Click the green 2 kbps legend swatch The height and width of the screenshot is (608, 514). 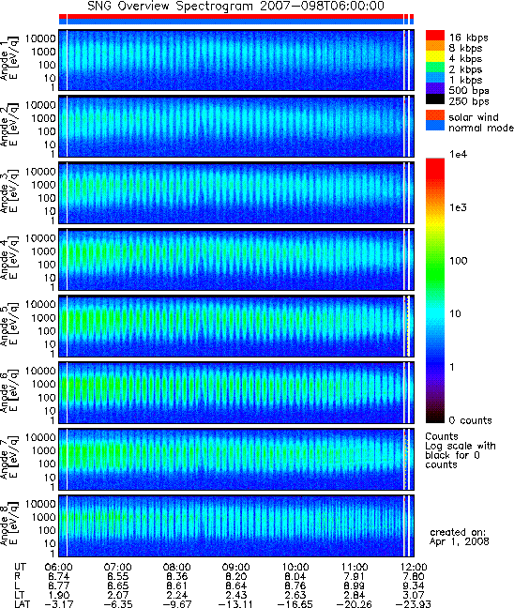[435, 67]
